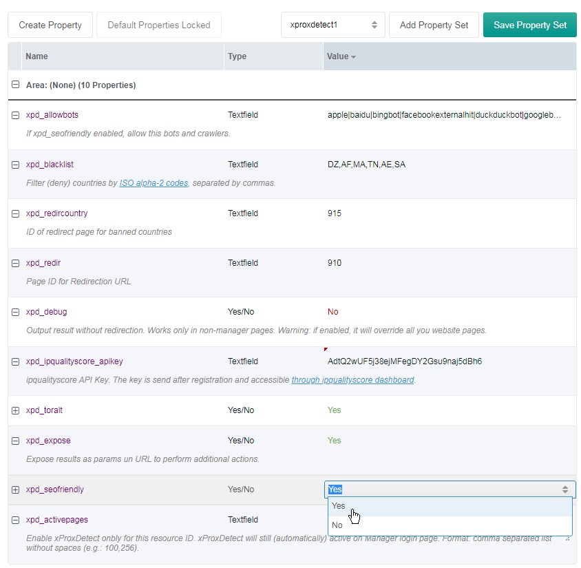Screen dimensions: 581x568
Task: Select the xpd_toralt property name
Action: pos(44,410)
